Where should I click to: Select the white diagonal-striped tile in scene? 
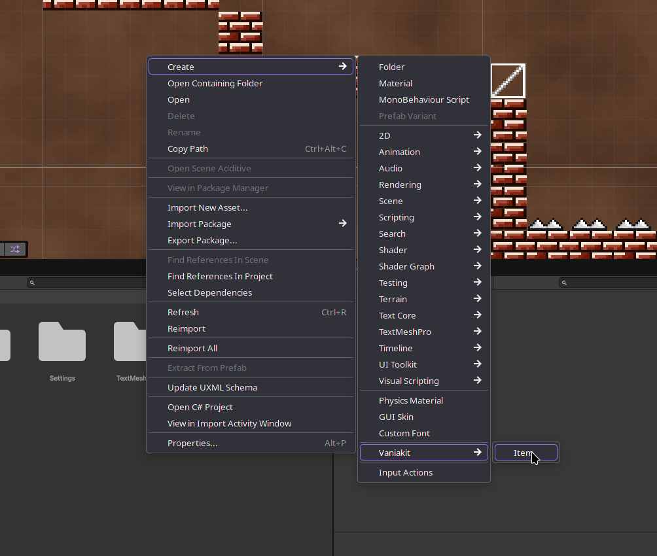coord(508,81)
